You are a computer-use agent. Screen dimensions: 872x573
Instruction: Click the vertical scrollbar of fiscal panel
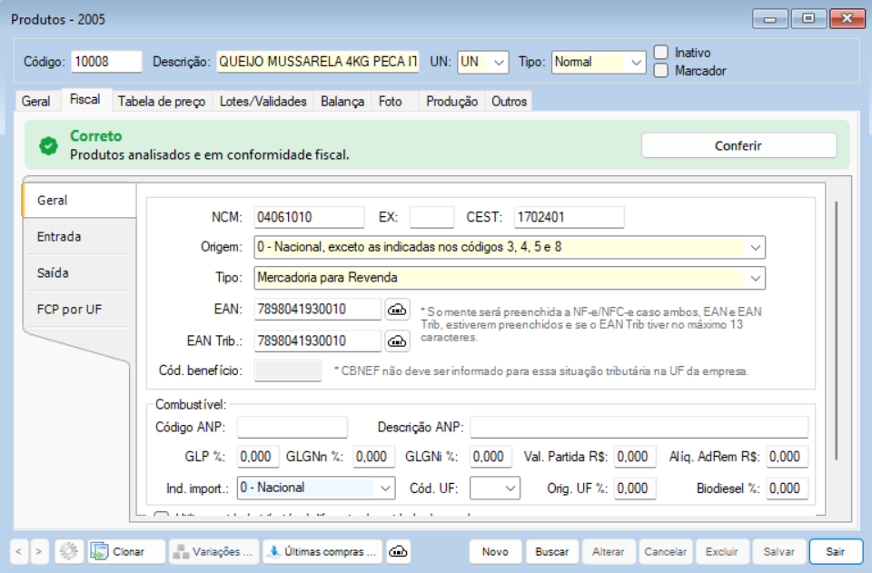(x=836, y=331)
